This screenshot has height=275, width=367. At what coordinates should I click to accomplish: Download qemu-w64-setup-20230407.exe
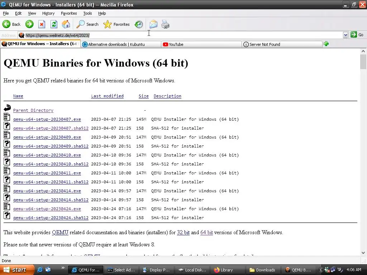point(47,119)
